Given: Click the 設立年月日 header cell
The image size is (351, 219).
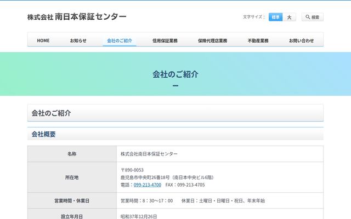Looking at the screenshot, I should (72, 214).
